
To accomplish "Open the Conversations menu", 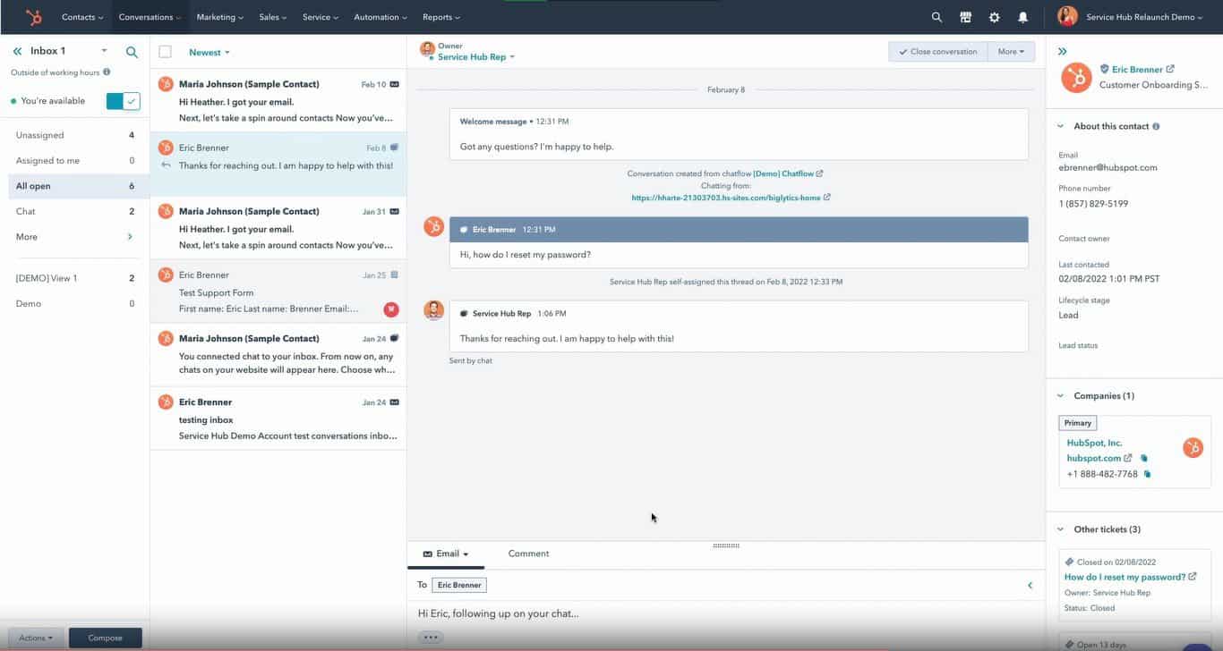I will point(149,17).
